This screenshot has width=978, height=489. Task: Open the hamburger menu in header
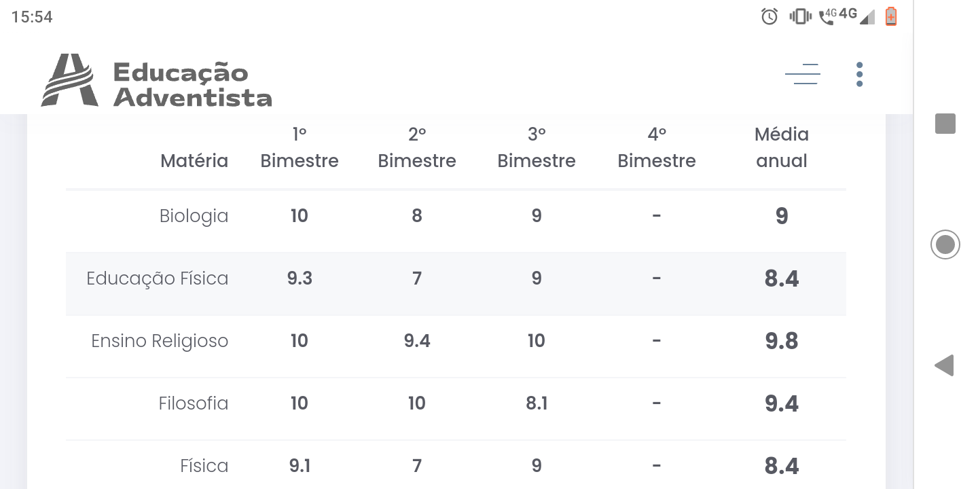coord(802,73)
